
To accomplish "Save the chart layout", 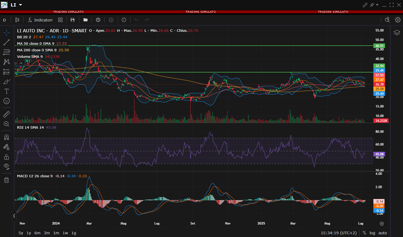I will coord(73,20).
